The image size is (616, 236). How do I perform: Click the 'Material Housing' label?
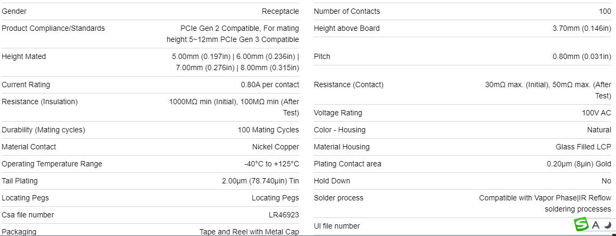(x=341, y=147)
